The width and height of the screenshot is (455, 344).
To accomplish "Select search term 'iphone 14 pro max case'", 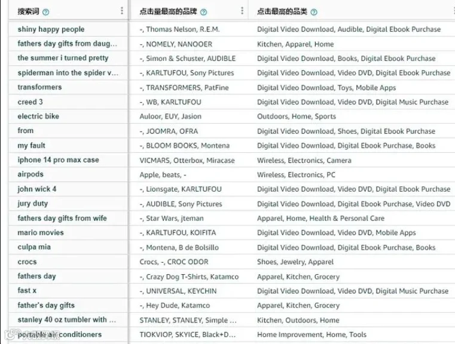I will (59, 160).
